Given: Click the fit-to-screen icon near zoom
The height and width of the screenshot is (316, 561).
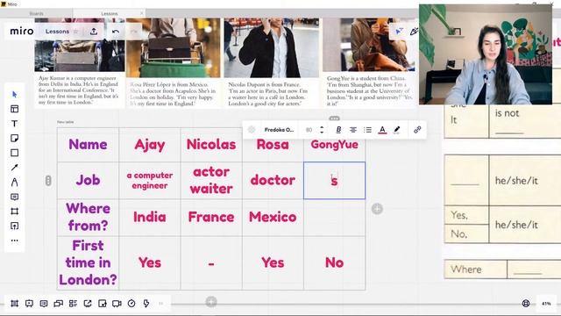Looking at the screenshot, I should (526, 304).
